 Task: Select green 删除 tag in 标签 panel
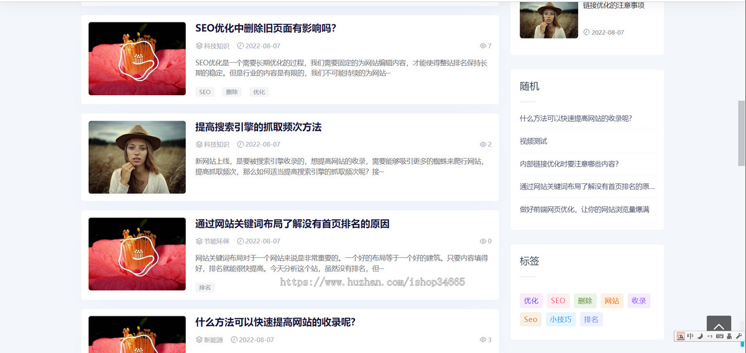tap(585, 301)
